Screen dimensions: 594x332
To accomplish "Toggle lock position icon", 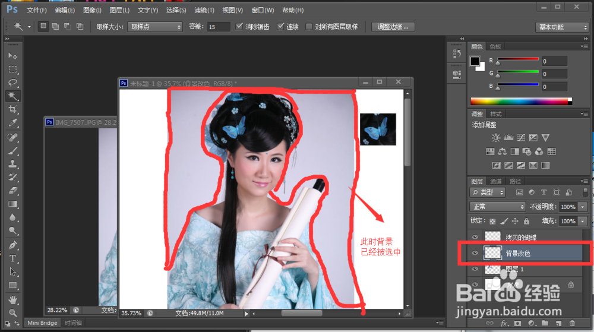I will [515, 221].
